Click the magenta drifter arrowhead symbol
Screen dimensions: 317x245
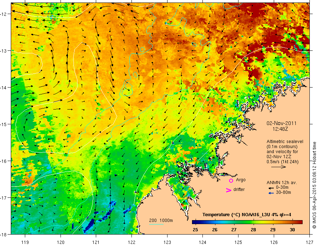[x=229, y=190]
